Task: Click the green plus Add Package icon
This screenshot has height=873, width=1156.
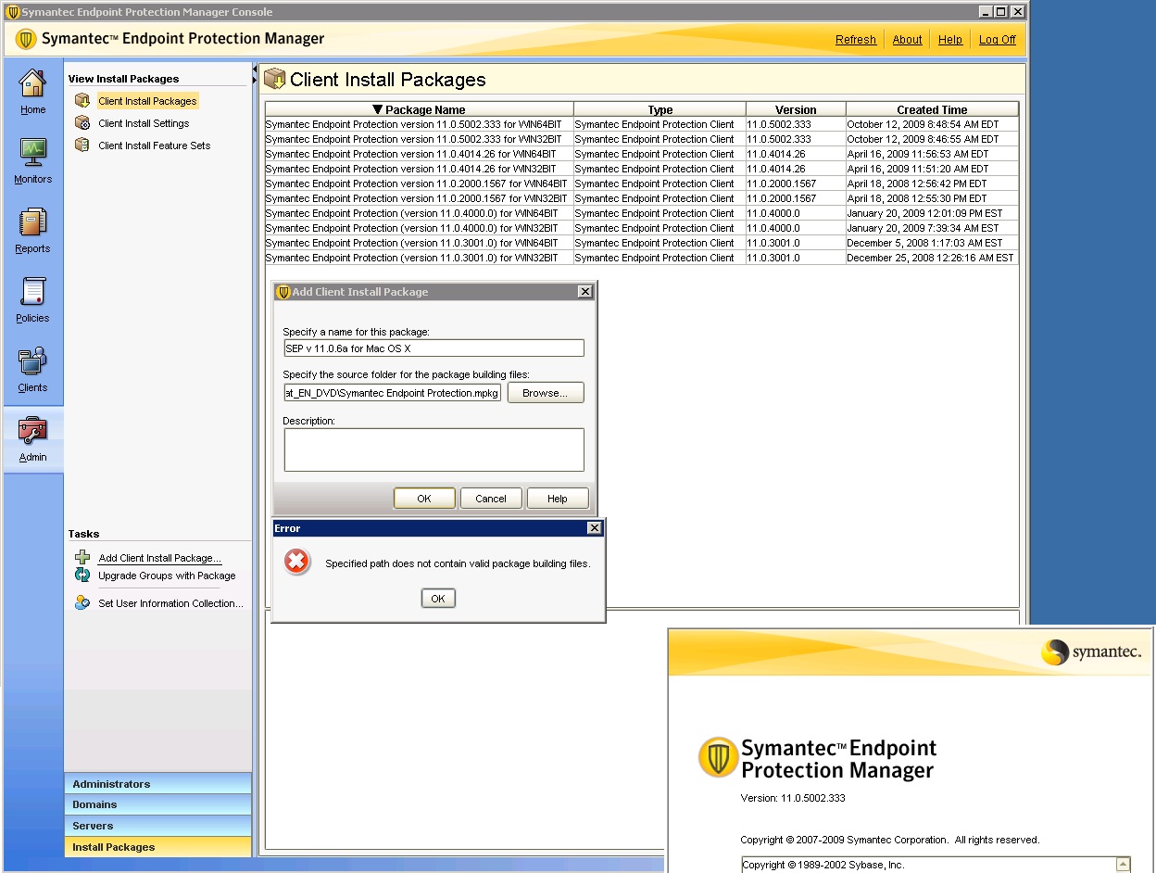Action: click(82, 558)
